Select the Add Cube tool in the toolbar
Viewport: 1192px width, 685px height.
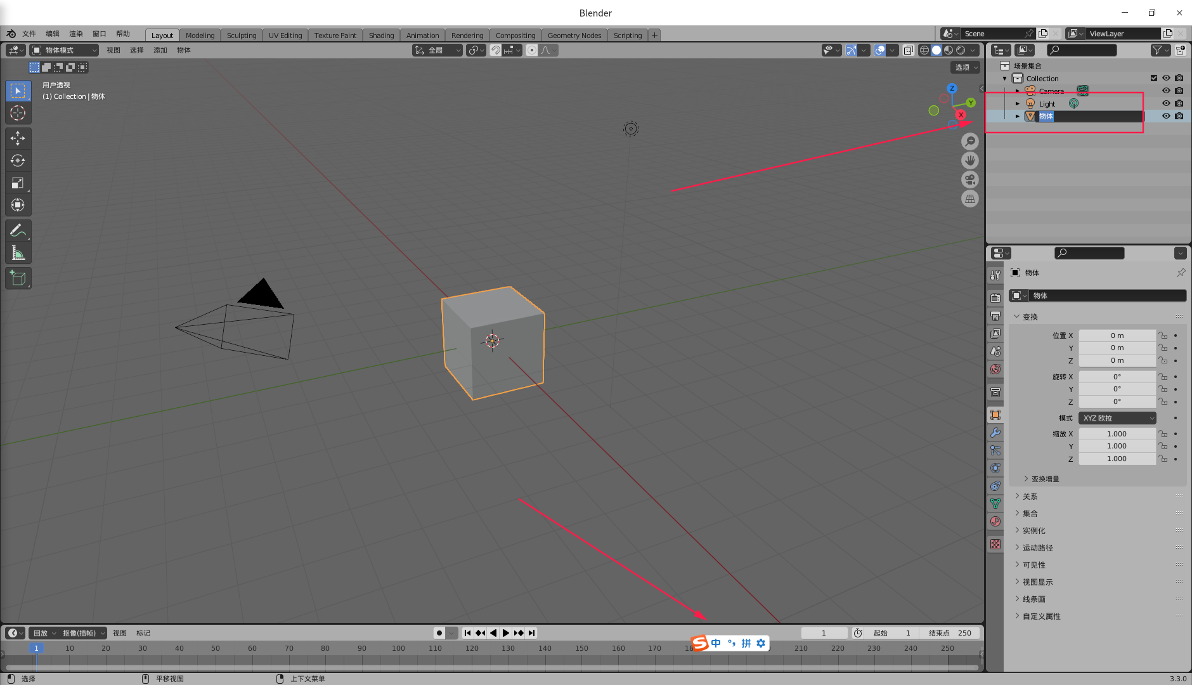pyautogui.click(x=18, y=278)
